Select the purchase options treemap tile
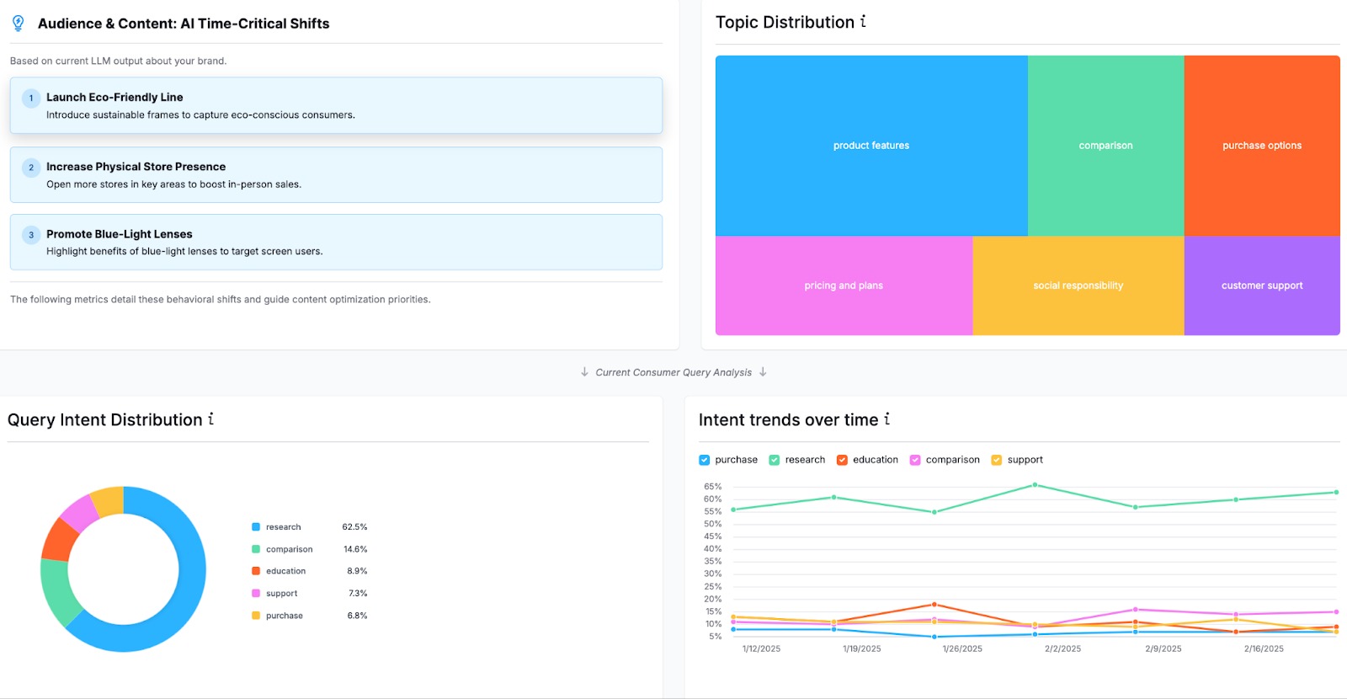1347x699 pixels. 1262,146
